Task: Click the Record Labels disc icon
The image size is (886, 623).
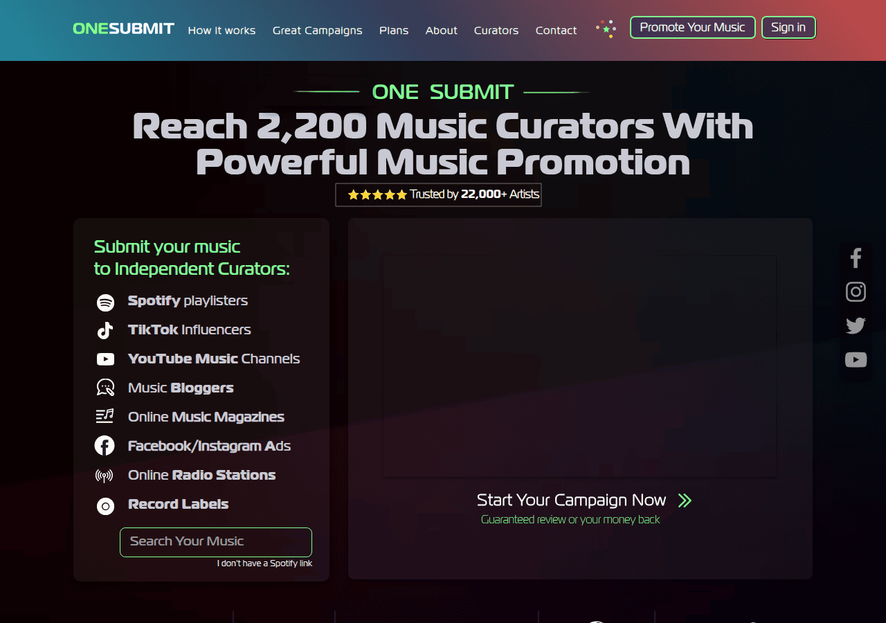Action: (x=105, y=506)
